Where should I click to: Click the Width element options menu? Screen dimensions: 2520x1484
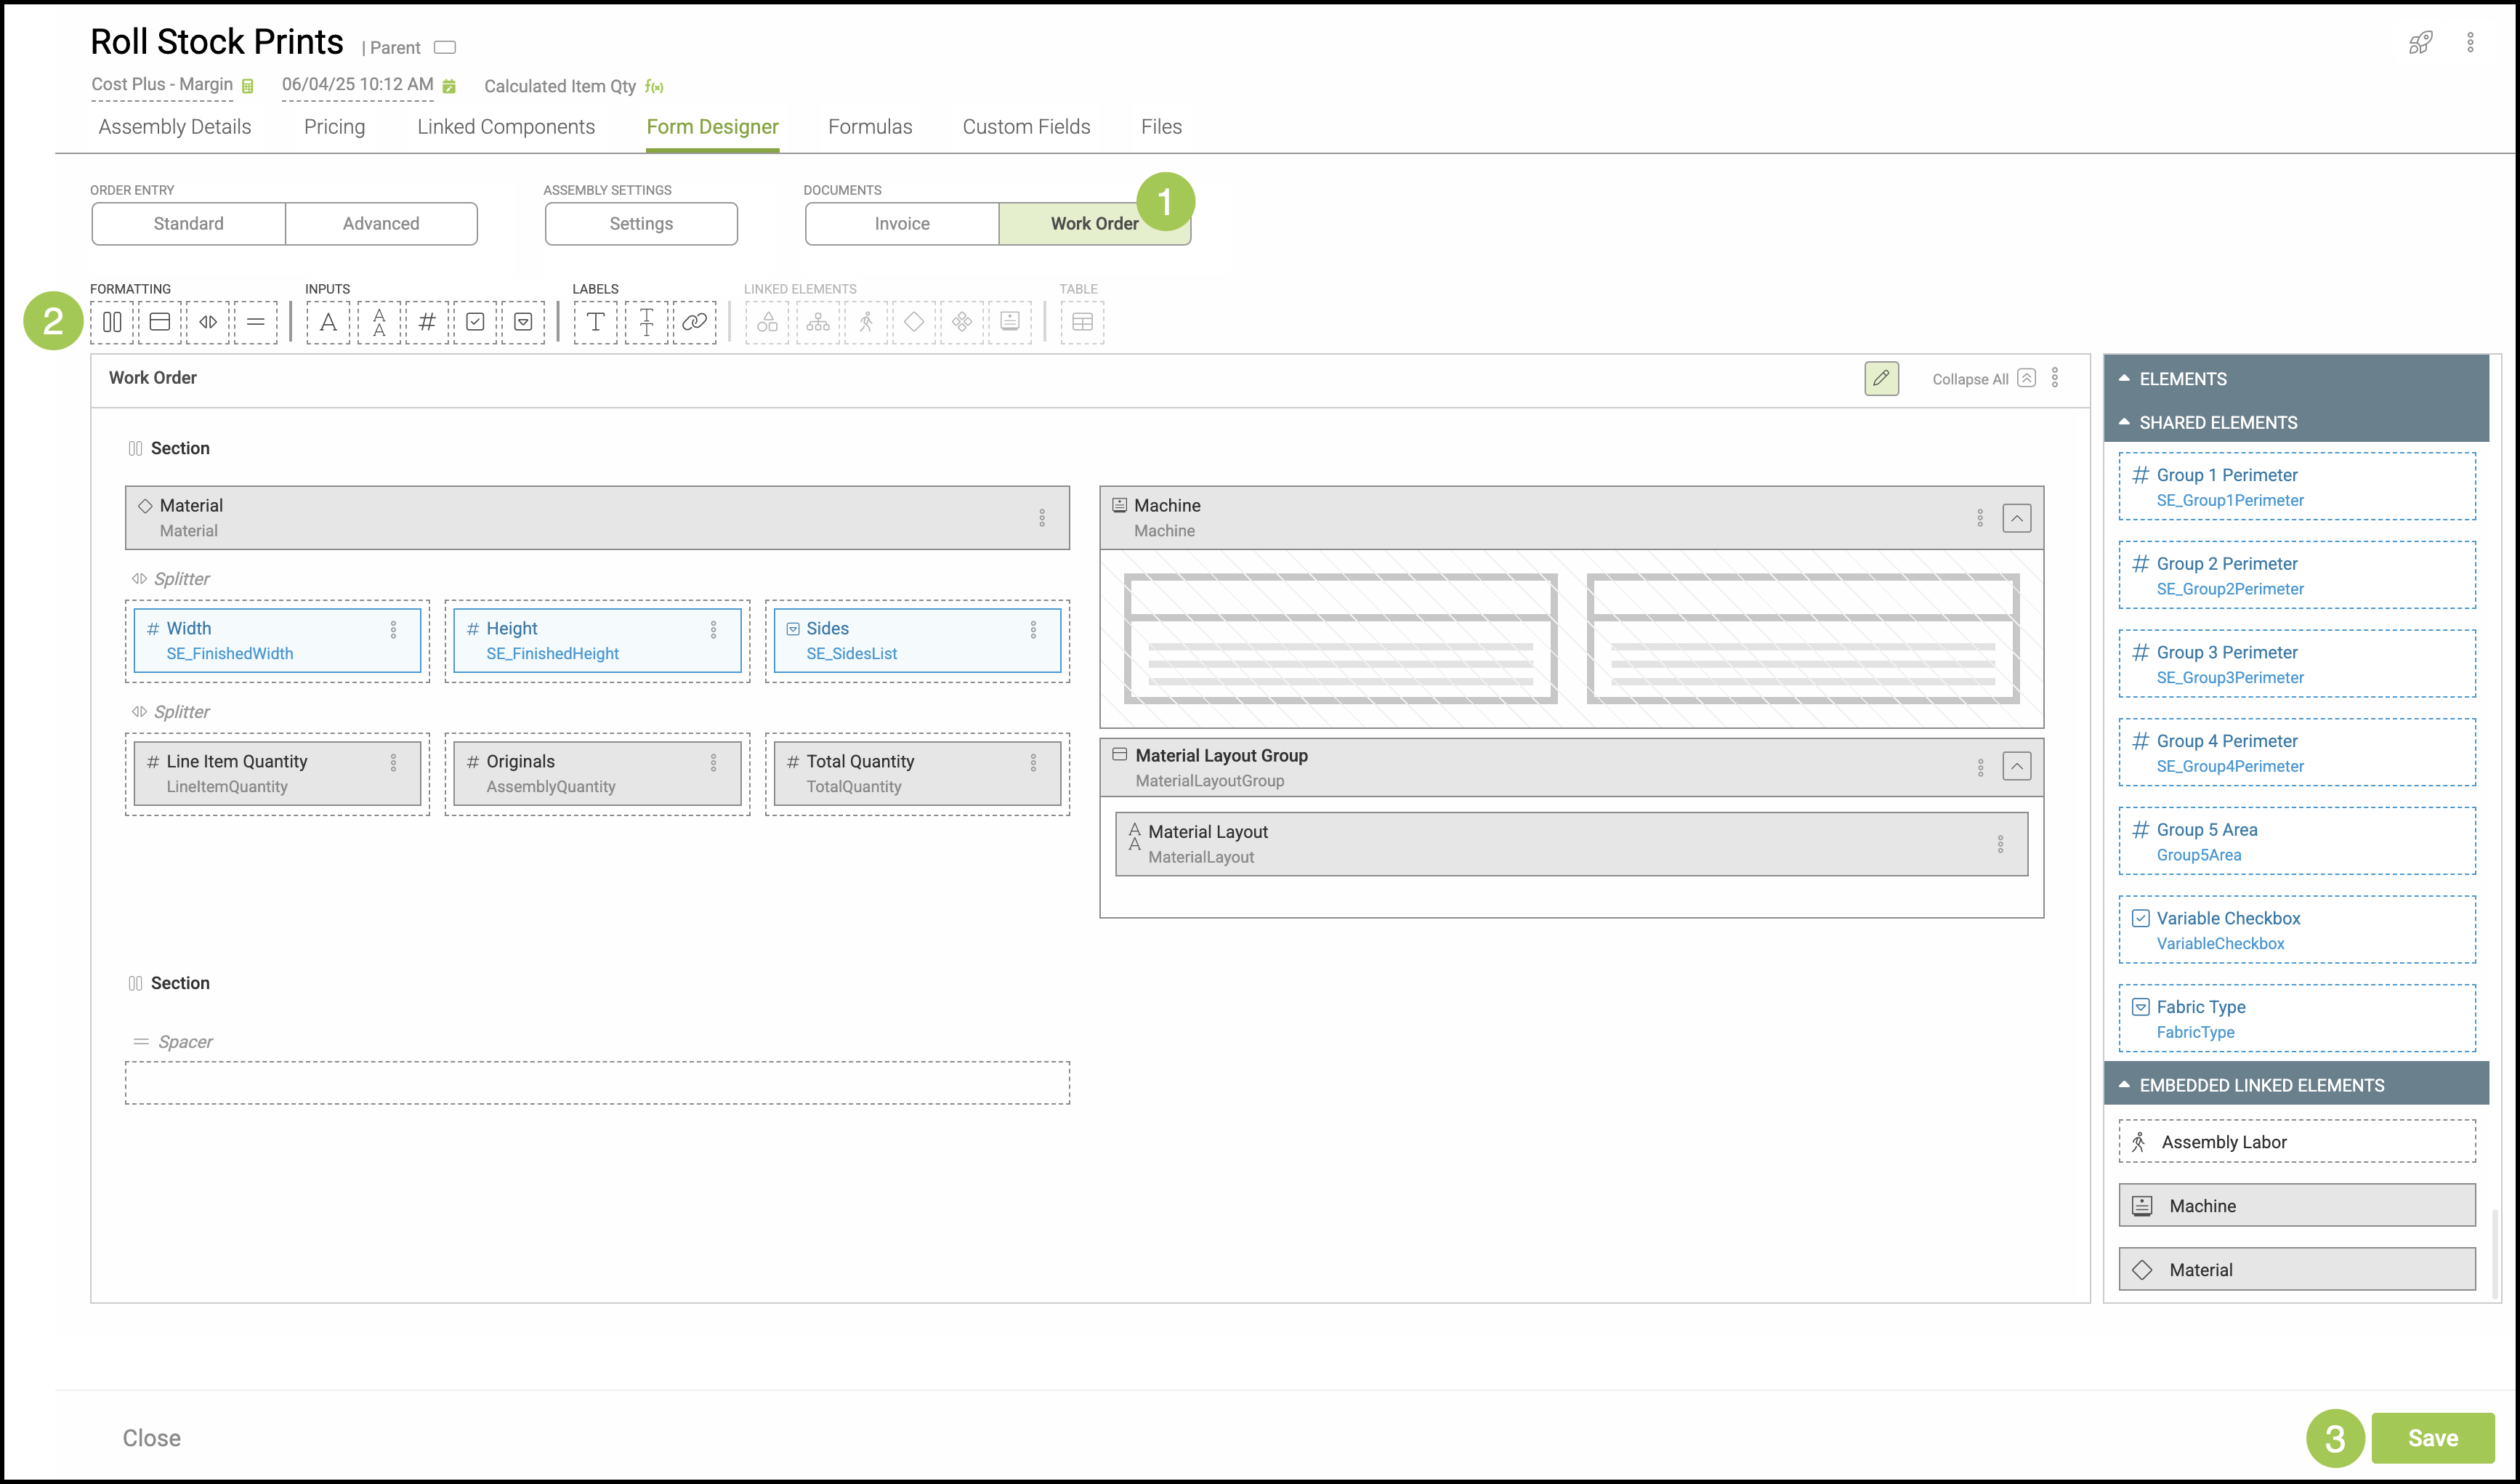pyautogui.click(x=393, y=629)
